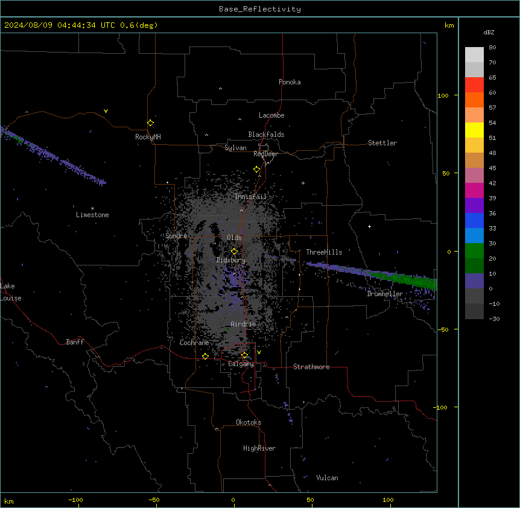Pick the bright green 20-30 dBZ swatch
This screenshot has height=508, width=520.
tap(474, 251)
